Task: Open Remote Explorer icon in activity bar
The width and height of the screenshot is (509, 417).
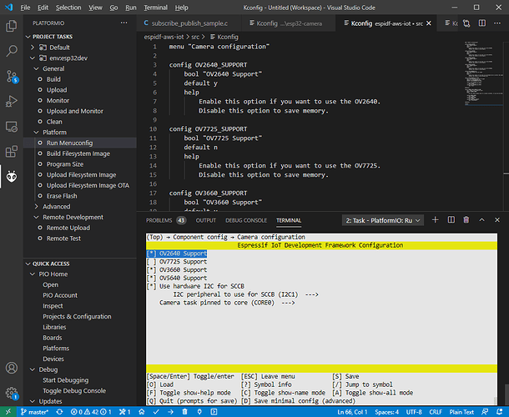Action: pos(12,127)
